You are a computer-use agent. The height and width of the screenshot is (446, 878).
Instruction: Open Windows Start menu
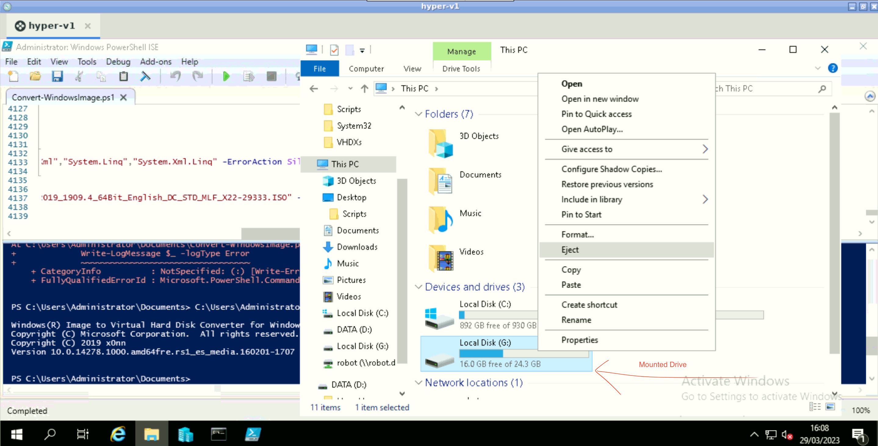16,434
